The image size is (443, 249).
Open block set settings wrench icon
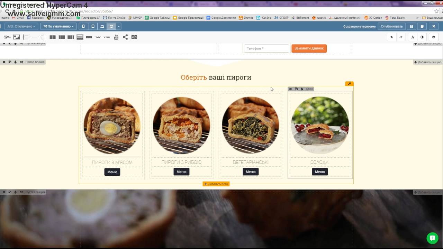(x=349, y=84)
